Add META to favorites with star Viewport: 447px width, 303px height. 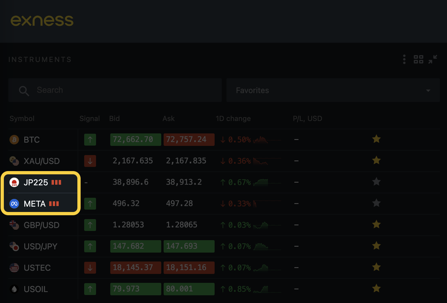[376, 203]
